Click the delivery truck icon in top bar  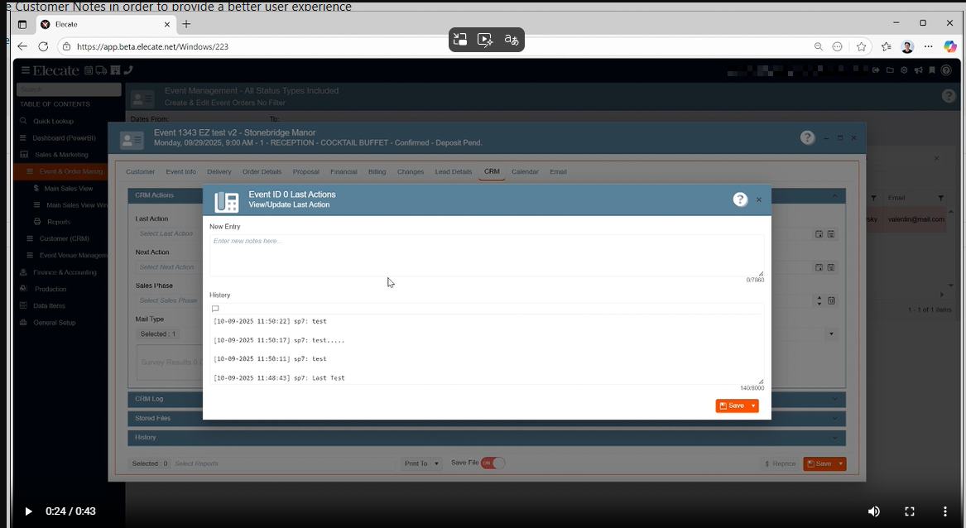(102, 70)
